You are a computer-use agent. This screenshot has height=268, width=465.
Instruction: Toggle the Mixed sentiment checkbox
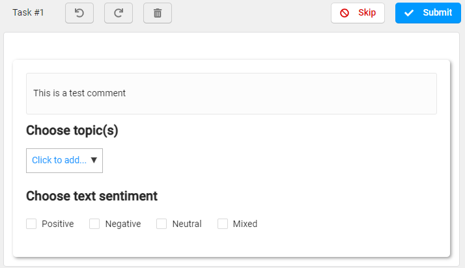223,224
